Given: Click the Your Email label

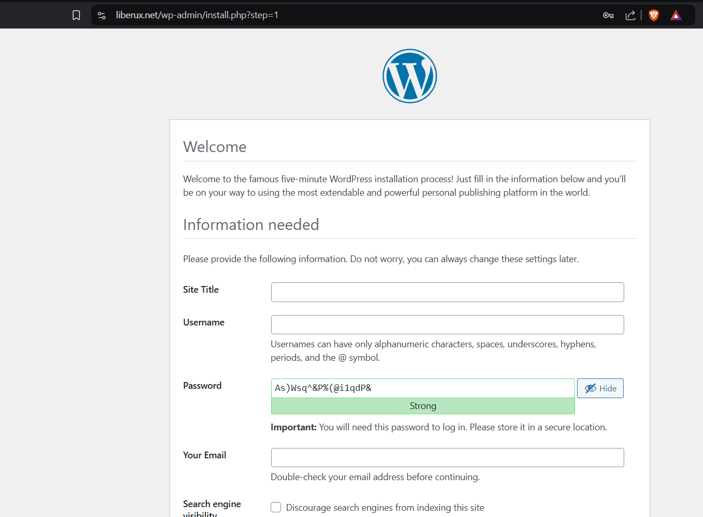Looking at the screenshot, I should pyautogui.click(x=204, y=455).
